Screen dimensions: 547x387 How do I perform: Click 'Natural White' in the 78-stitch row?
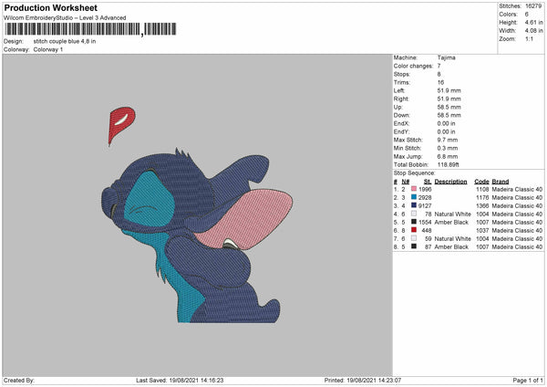[x=452, y=214]
